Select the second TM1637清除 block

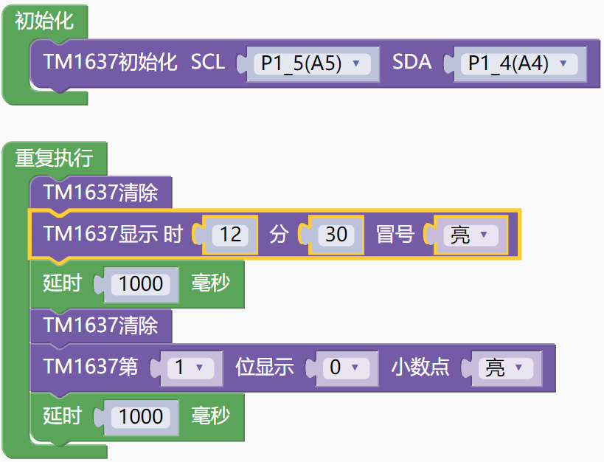pyautogui.click(x=101, y=325)
